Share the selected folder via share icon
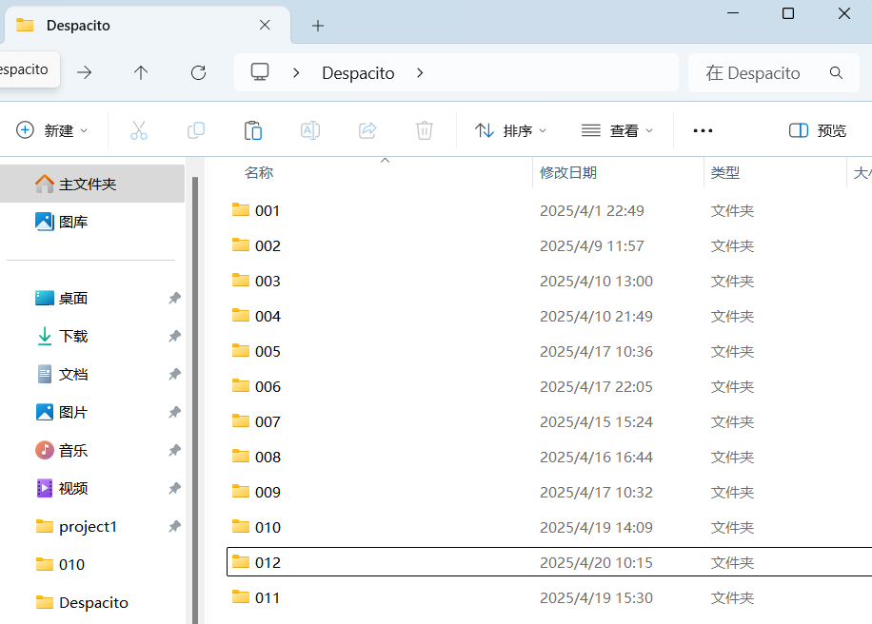This screenshot has height=624, width=872. click(367, 130)
